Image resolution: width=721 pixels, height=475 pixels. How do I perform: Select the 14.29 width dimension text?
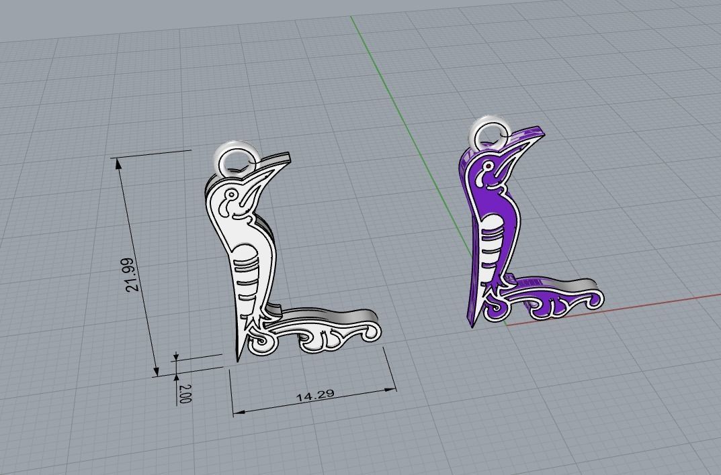coord(315,396)
